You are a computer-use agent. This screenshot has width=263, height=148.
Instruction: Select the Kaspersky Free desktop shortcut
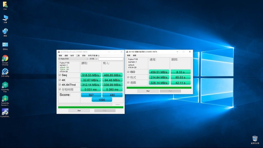(x=5, y=87)
